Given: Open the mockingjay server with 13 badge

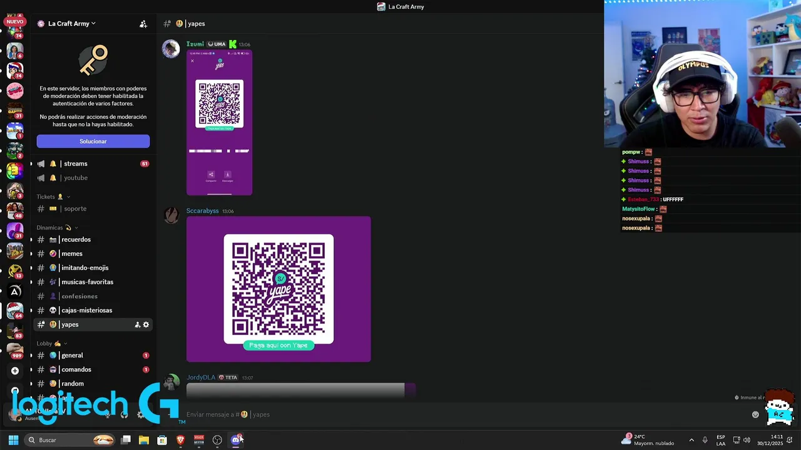Looking at the screenshot, I should 15,271.
